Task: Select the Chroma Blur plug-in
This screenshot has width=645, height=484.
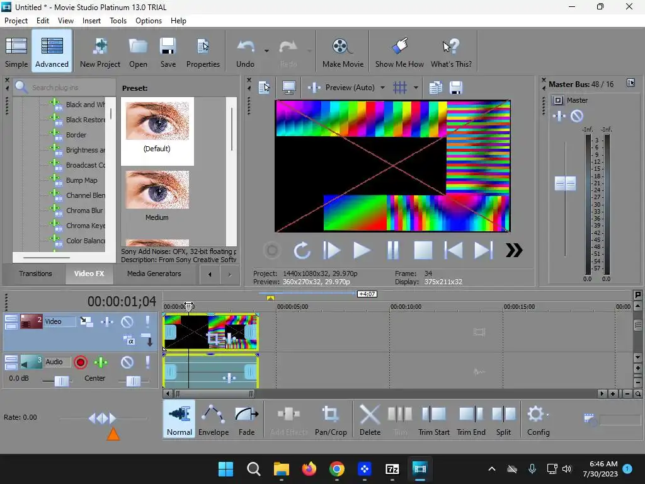Action: [x=84, y=210]
